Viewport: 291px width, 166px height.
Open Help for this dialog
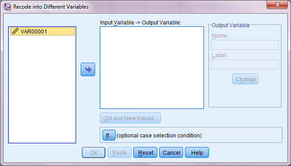[x=197, y=153]
